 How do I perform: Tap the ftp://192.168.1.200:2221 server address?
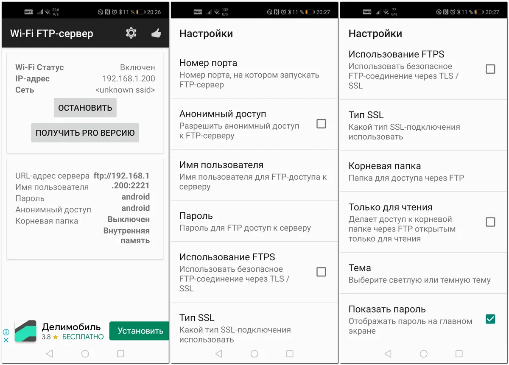122,180
